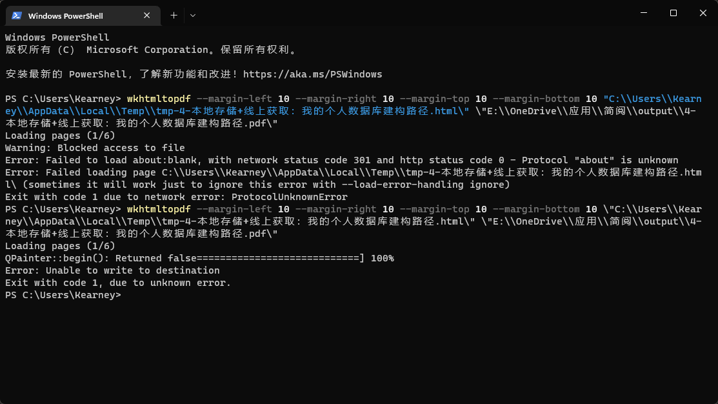
Task: Open a new tab with the plus button
Action: point(173,15)
